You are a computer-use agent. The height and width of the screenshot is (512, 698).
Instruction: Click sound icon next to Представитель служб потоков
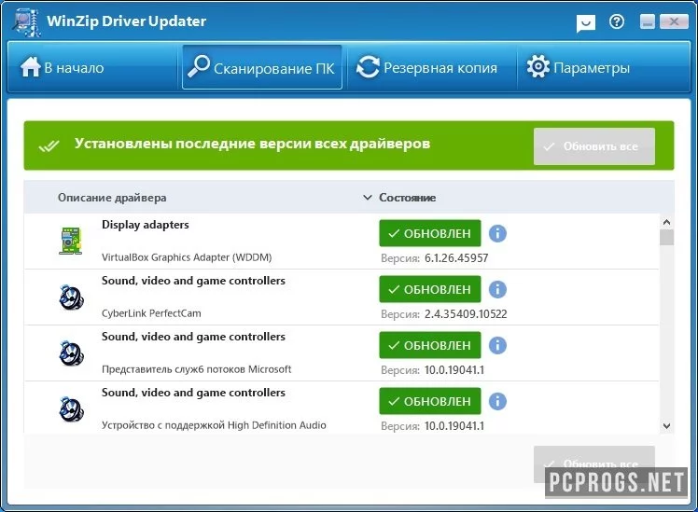point(71,353)
